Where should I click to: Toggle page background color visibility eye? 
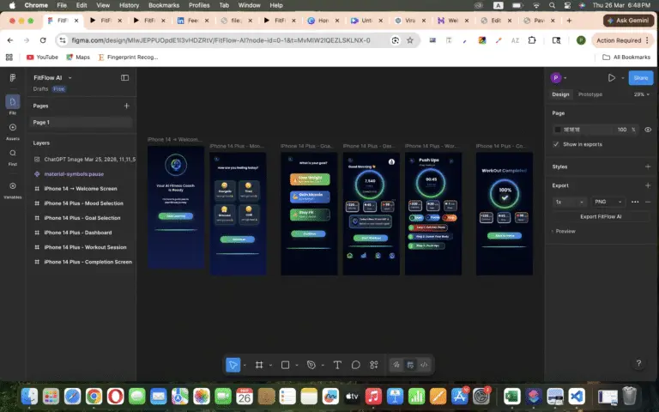coord(647,130)
